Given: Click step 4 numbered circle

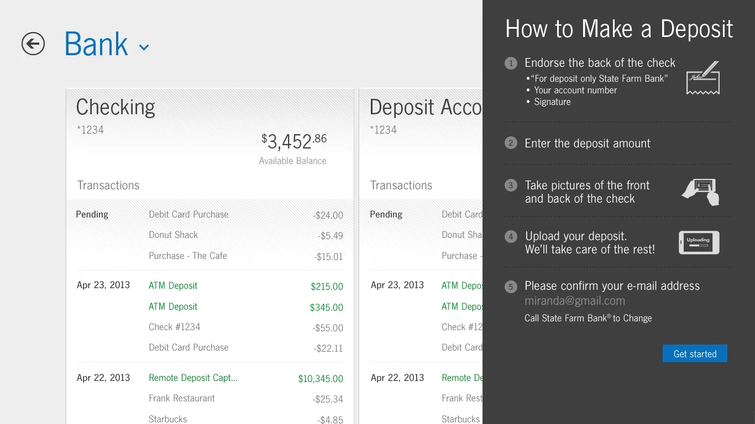Looking at the screenshot, I should (x=511, y=236).
